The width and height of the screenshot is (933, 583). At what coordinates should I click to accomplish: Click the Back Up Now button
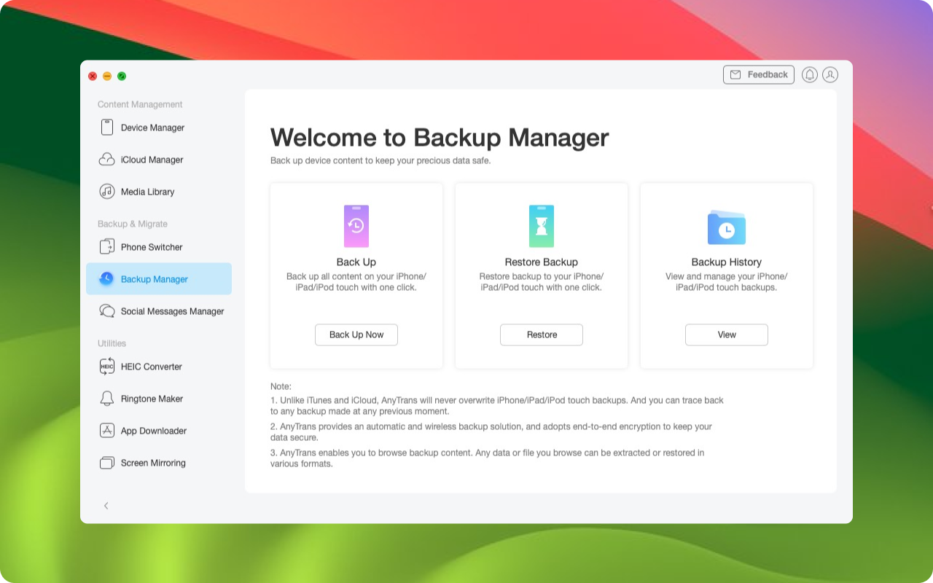coord(356,334)
